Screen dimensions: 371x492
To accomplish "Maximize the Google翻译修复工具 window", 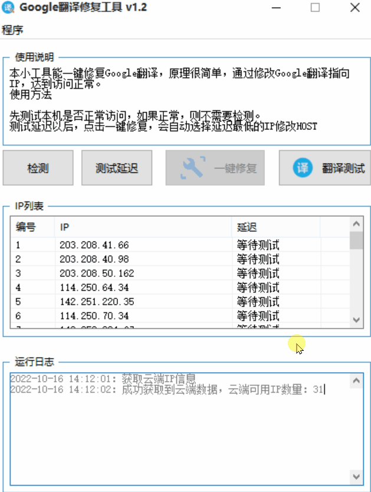I will pyautogui.click(x=315, y=8).
